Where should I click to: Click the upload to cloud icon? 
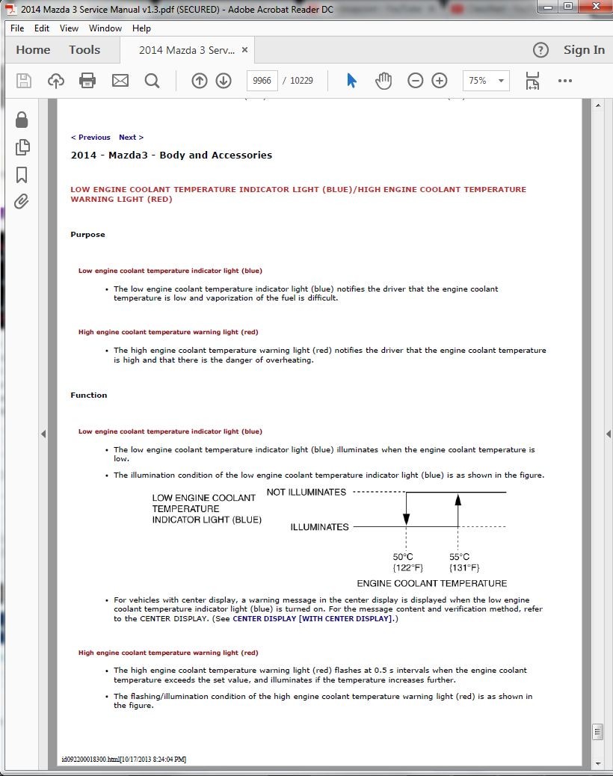tap(55, 80)
